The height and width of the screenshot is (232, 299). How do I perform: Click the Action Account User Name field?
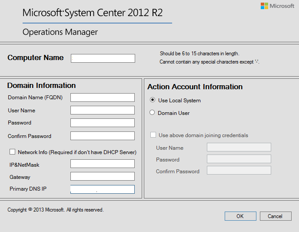239,148
